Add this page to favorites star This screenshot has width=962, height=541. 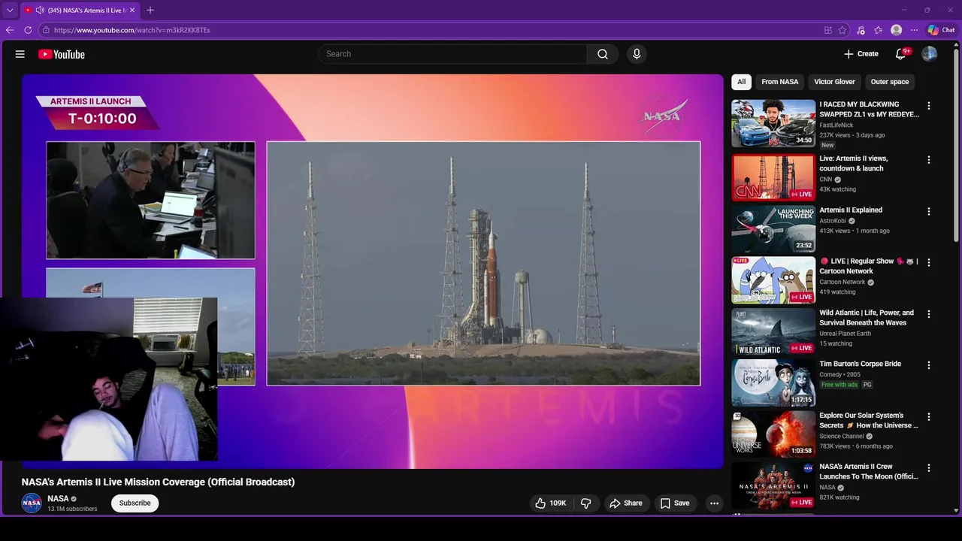click(x=843, y=30)
